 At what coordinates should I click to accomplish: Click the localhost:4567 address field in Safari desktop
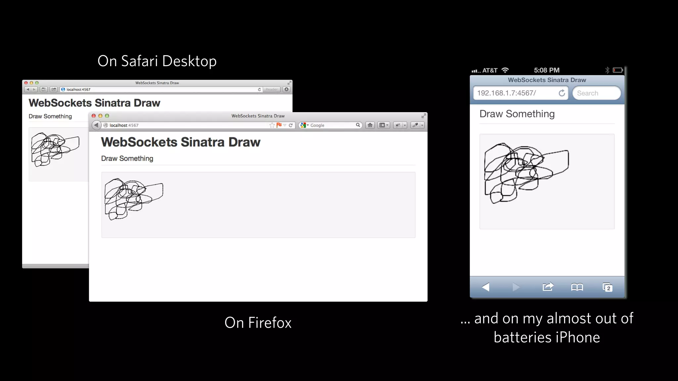(161, 89)
